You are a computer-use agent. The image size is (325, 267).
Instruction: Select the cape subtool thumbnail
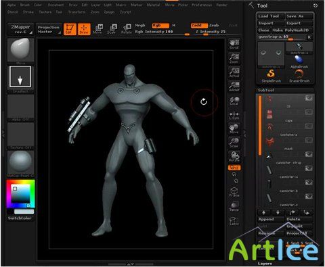click(269, 114)
